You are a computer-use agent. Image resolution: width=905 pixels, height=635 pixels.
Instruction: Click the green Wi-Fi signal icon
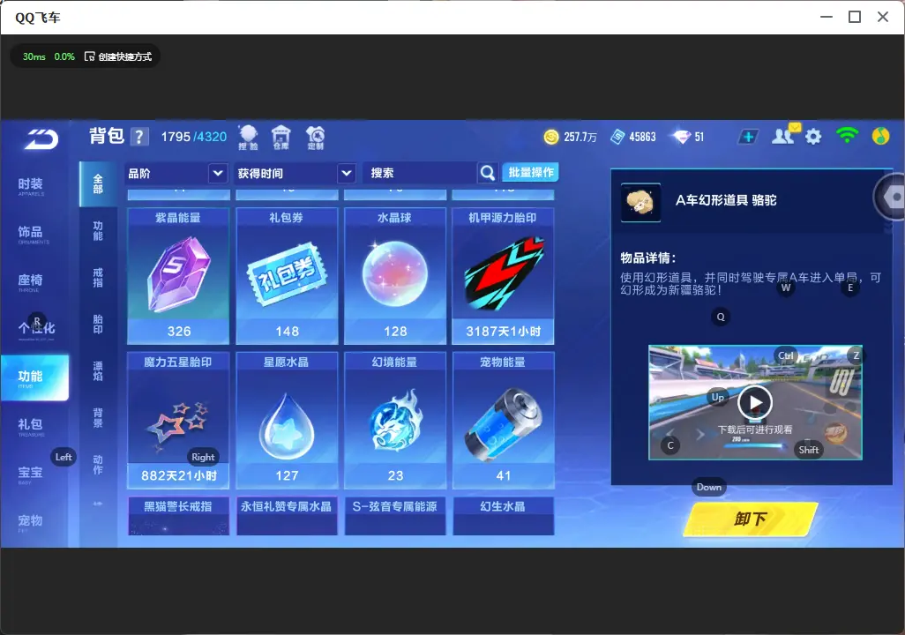tap(847, 136)
